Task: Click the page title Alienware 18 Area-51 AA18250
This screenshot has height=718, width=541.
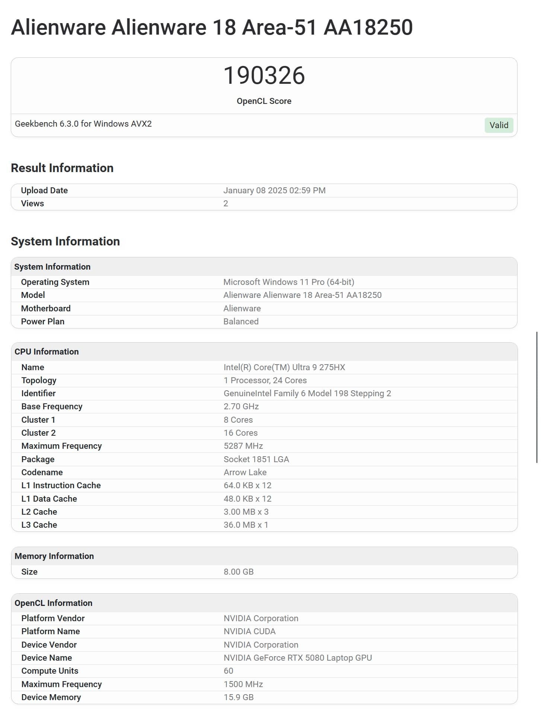Action: (212, 27)
